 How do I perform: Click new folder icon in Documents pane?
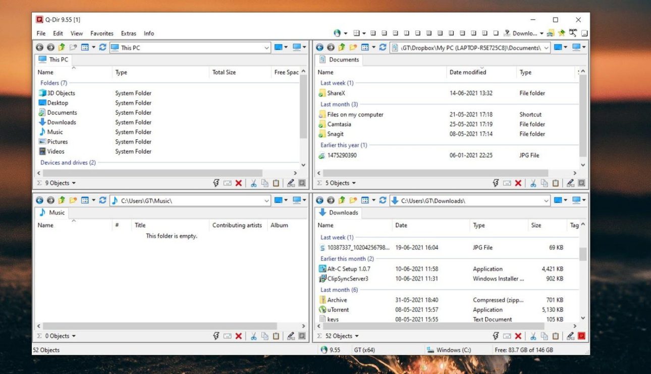click(x=353, y=47)
